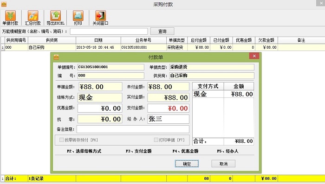Click the 已付金额 column header

(221, 40)
